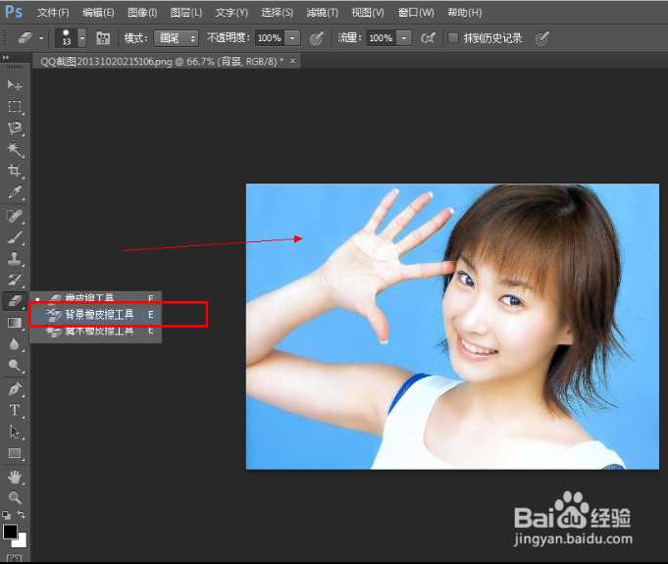Open the brush panel toggle icon
The image size is (668, 564).
(x=103, y=38)
